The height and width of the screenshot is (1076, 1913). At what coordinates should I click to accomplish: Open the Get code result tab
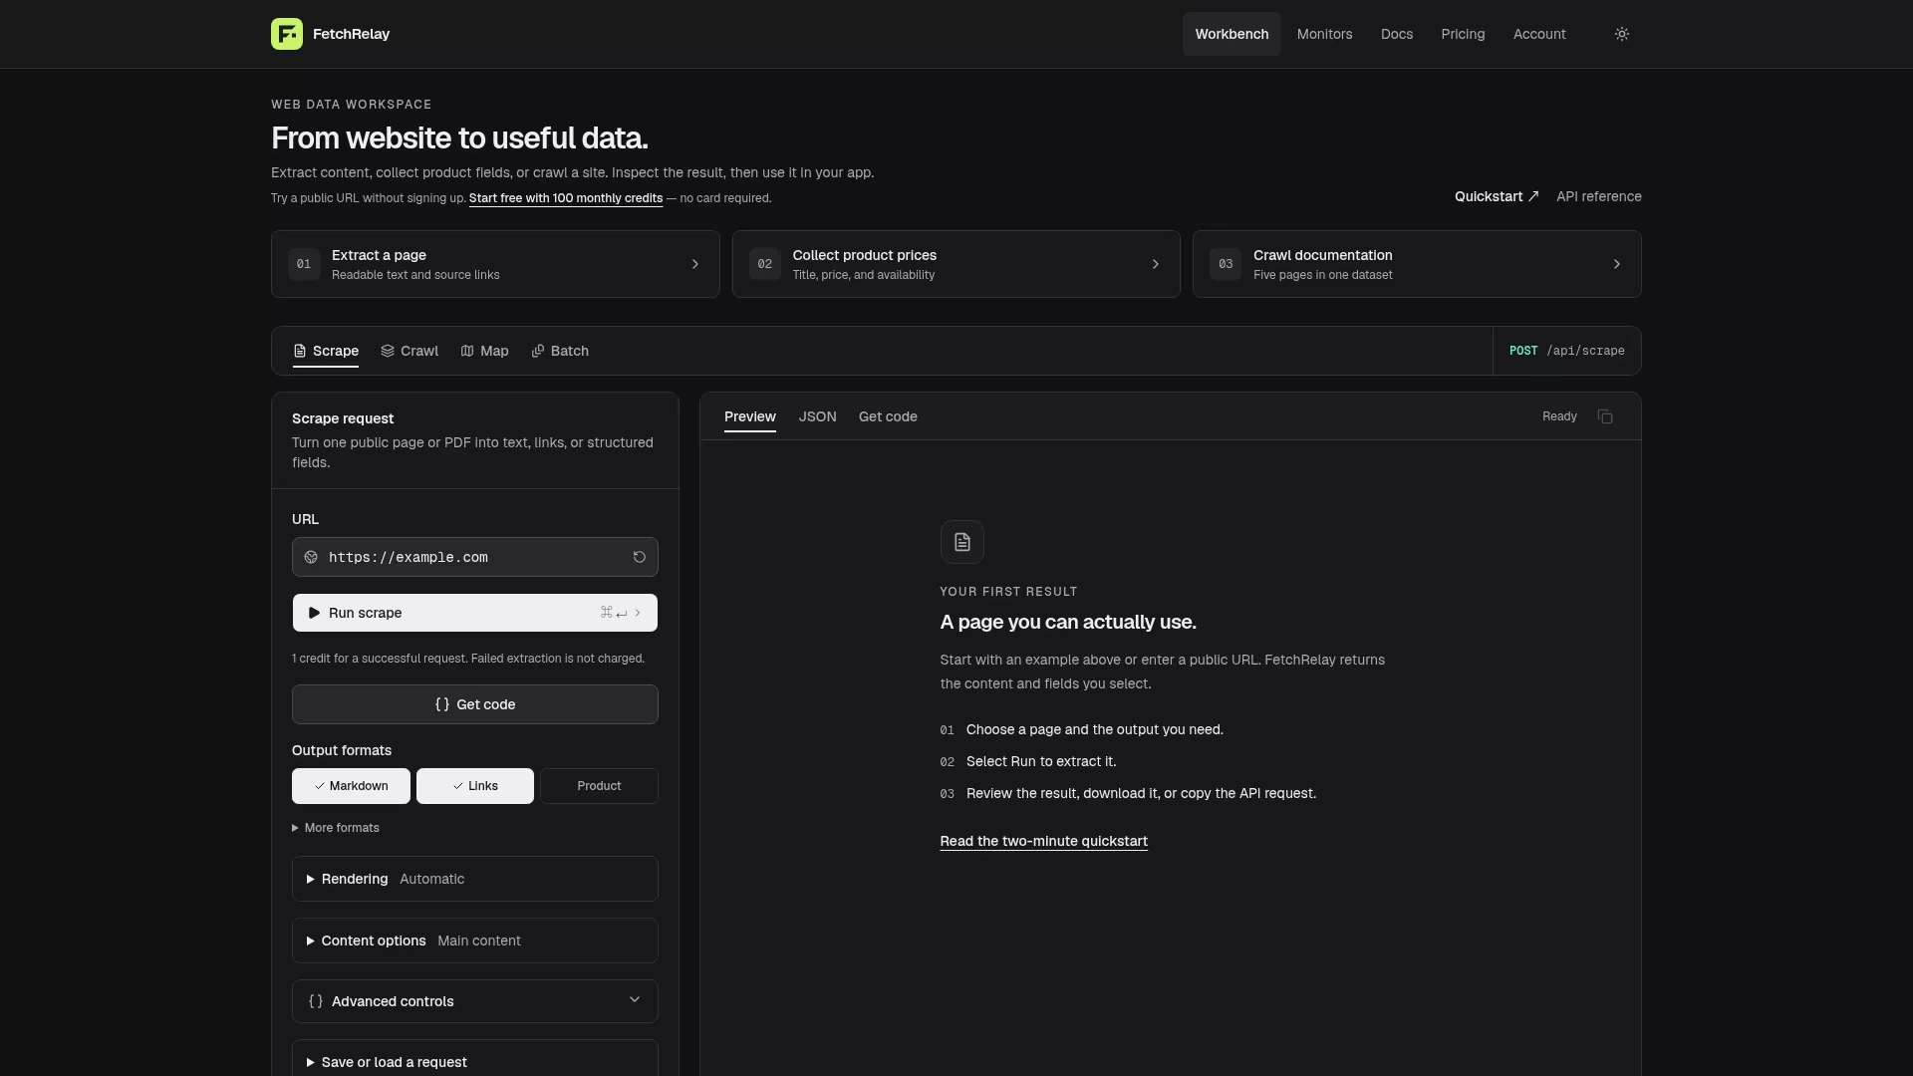(888, 416)
